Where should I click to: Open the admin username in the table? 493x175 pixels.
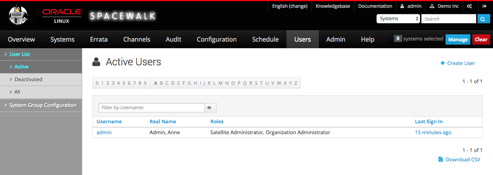coord(104,132)
